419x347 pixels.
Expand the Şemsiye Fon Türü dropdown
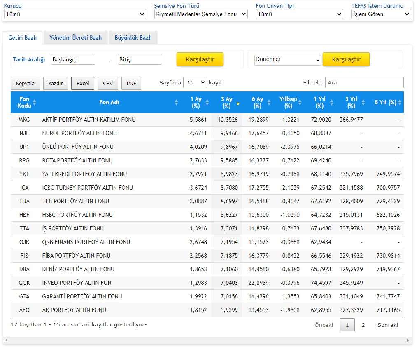coord(201,14)
